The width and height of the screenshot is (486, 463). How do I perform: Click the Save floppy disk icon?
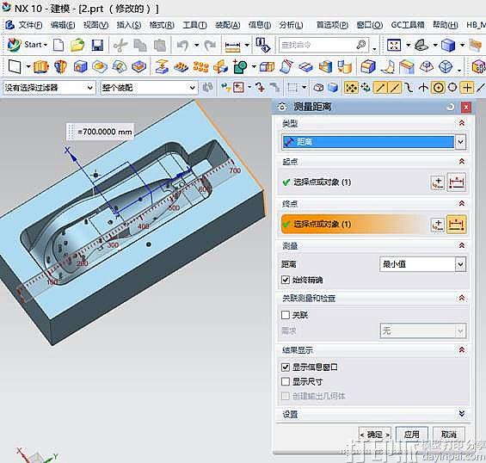pyautogui.click(x=97, y=46)
